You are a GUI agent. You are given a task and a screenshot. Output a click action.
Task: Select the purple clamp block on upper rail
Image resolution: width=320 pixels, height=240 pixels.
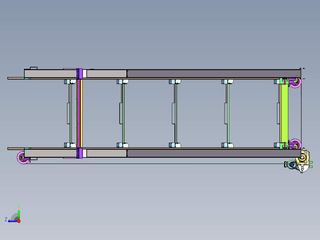click(80, 74)
